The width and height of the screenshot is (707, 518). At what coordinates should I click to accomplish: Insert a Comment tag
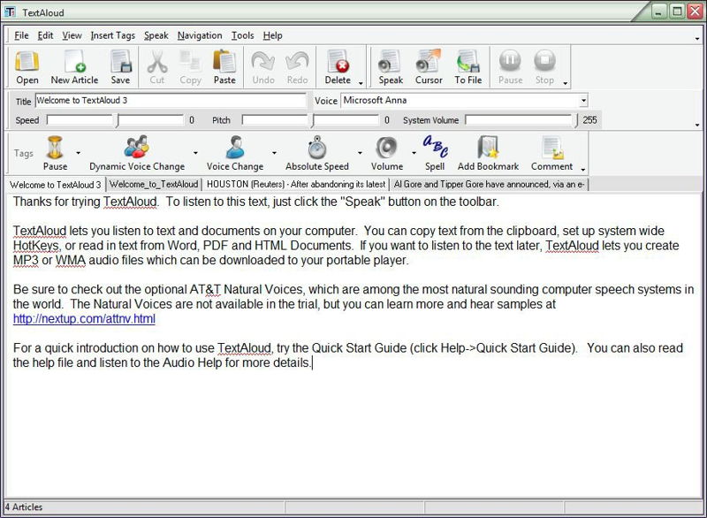pyautogui.click(x=551, y=152)
